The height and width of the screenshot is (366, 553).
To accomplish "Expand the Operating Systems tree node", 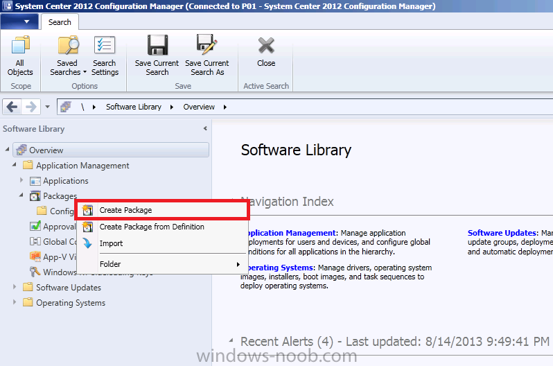I will [16, 302].
